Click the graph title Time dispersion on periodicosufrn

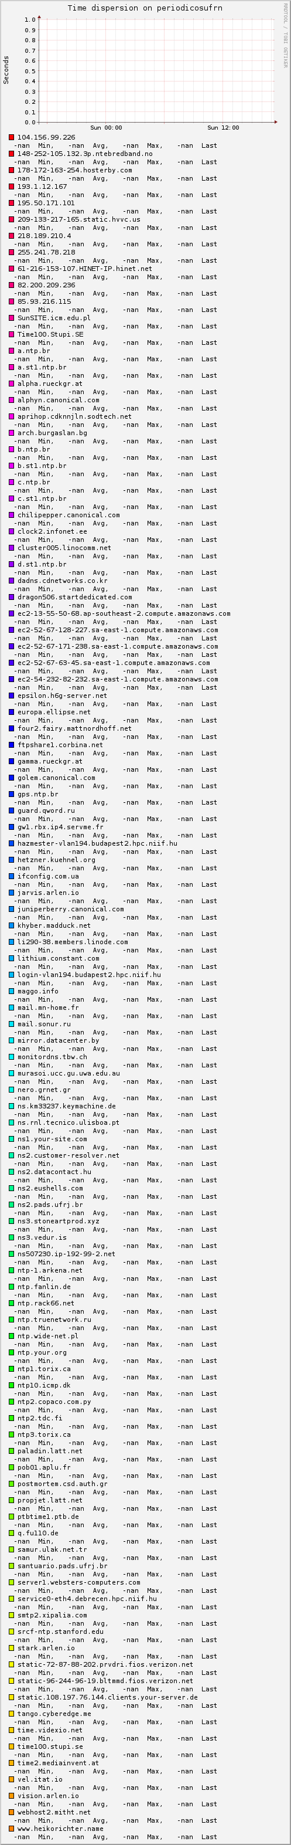tap(145, 8)
